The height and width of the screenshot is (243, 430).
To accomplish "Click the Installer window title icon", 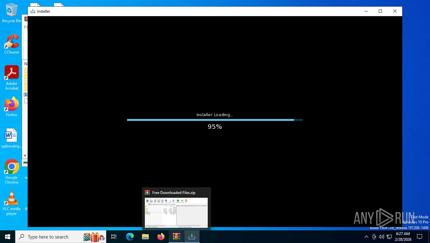I will click(x=33, y=11).
